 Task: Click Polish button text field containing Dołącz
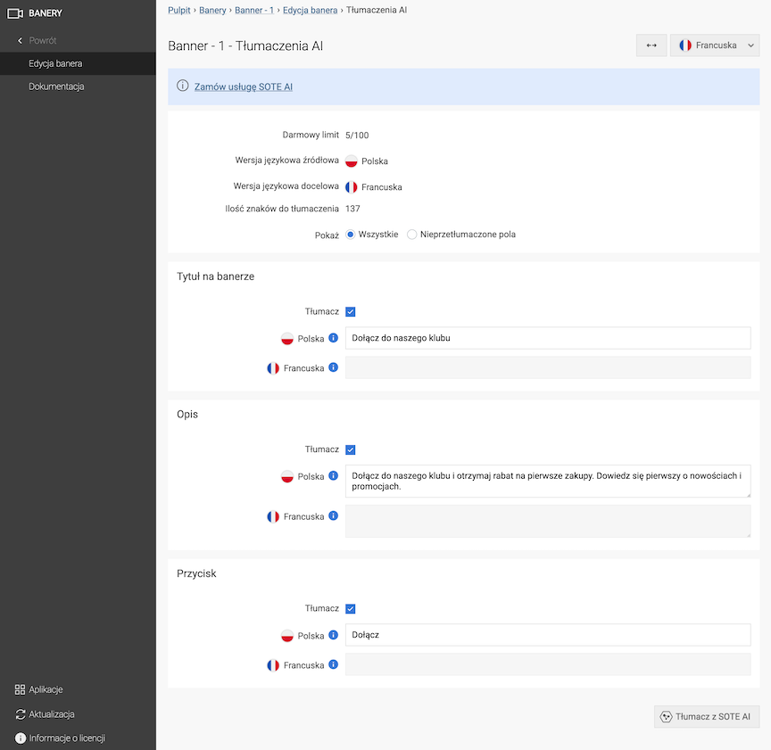pyautogui.click(x=548, y=635)
